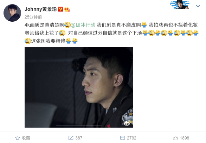
Task: Click the orange verified V badge
Action: [60, 9]
